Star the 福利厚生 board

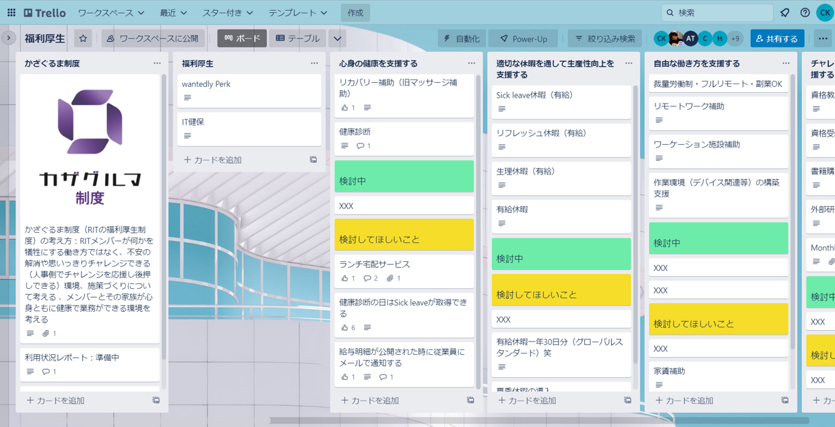[83, 38]
